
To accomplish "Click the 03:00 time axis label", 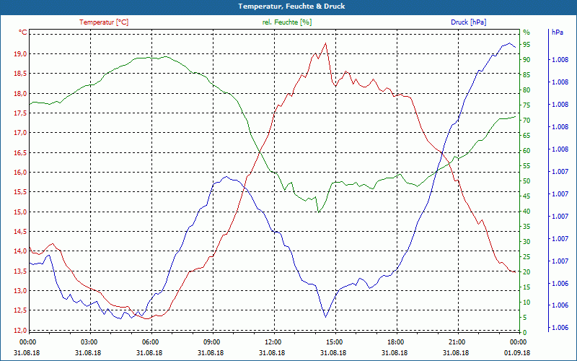I will (89, 342).
